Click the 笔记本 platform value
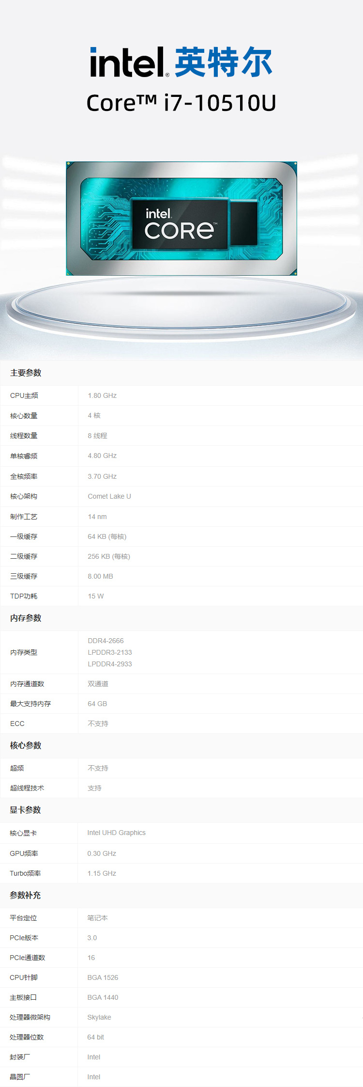The height and width of the screenshot is (1087, 363). click(x=97, y=918)
